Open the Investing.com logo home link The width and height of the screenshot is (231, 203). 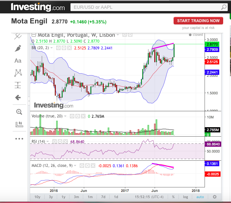pyautogui.click(x=38, y=7)
